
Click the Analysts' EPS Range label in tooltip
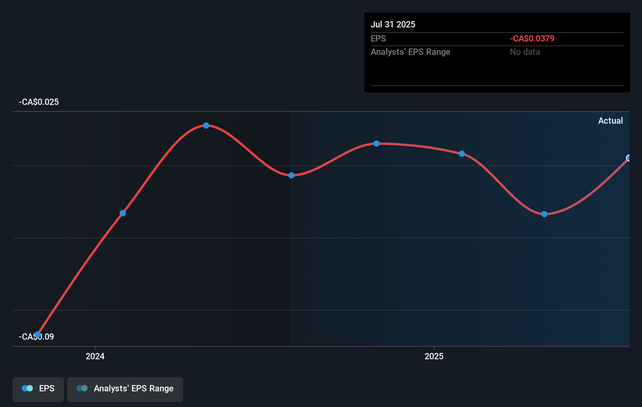click(411, 52)
